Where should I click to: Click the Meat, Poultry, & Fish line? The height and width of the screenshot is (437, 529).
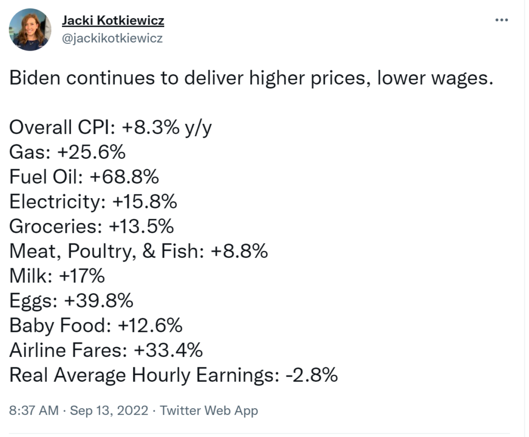pyautogui.click(x=138, y=251)
